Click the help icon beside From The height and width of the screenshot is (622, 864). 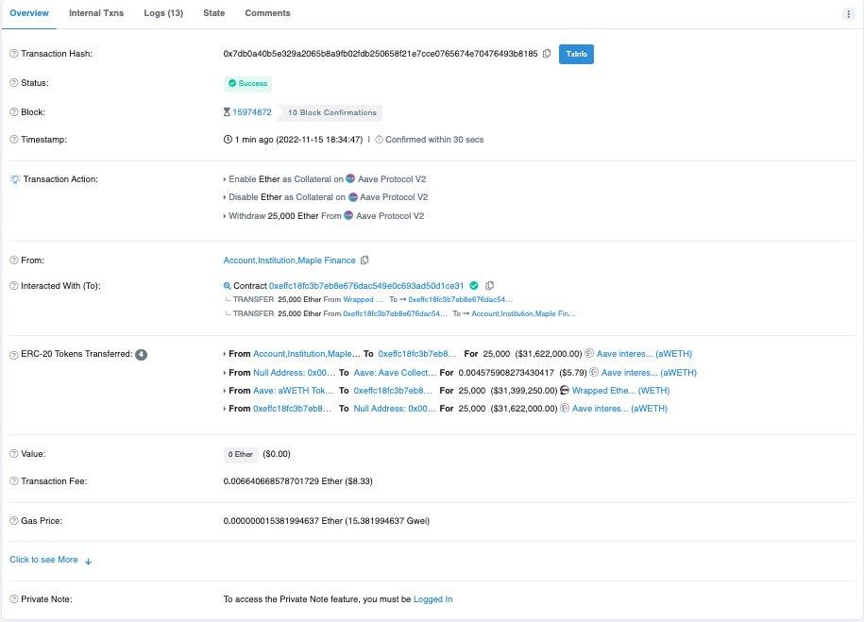pos(14,261)
